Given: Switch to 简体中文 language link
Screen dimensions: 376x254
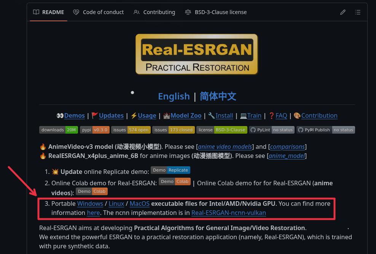Looking at the screenshot, I should click(x=218, y=96).
